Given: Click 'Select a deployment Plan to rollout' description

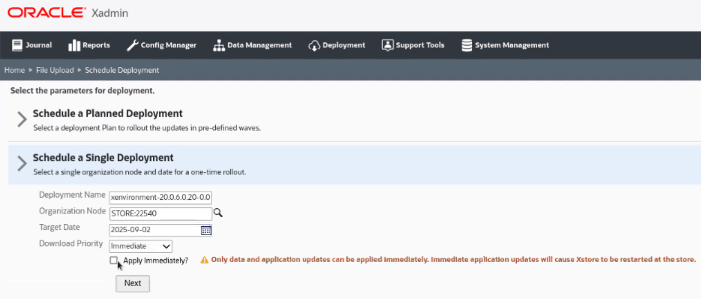Looking at the screenshot, I should click(147, 128).
